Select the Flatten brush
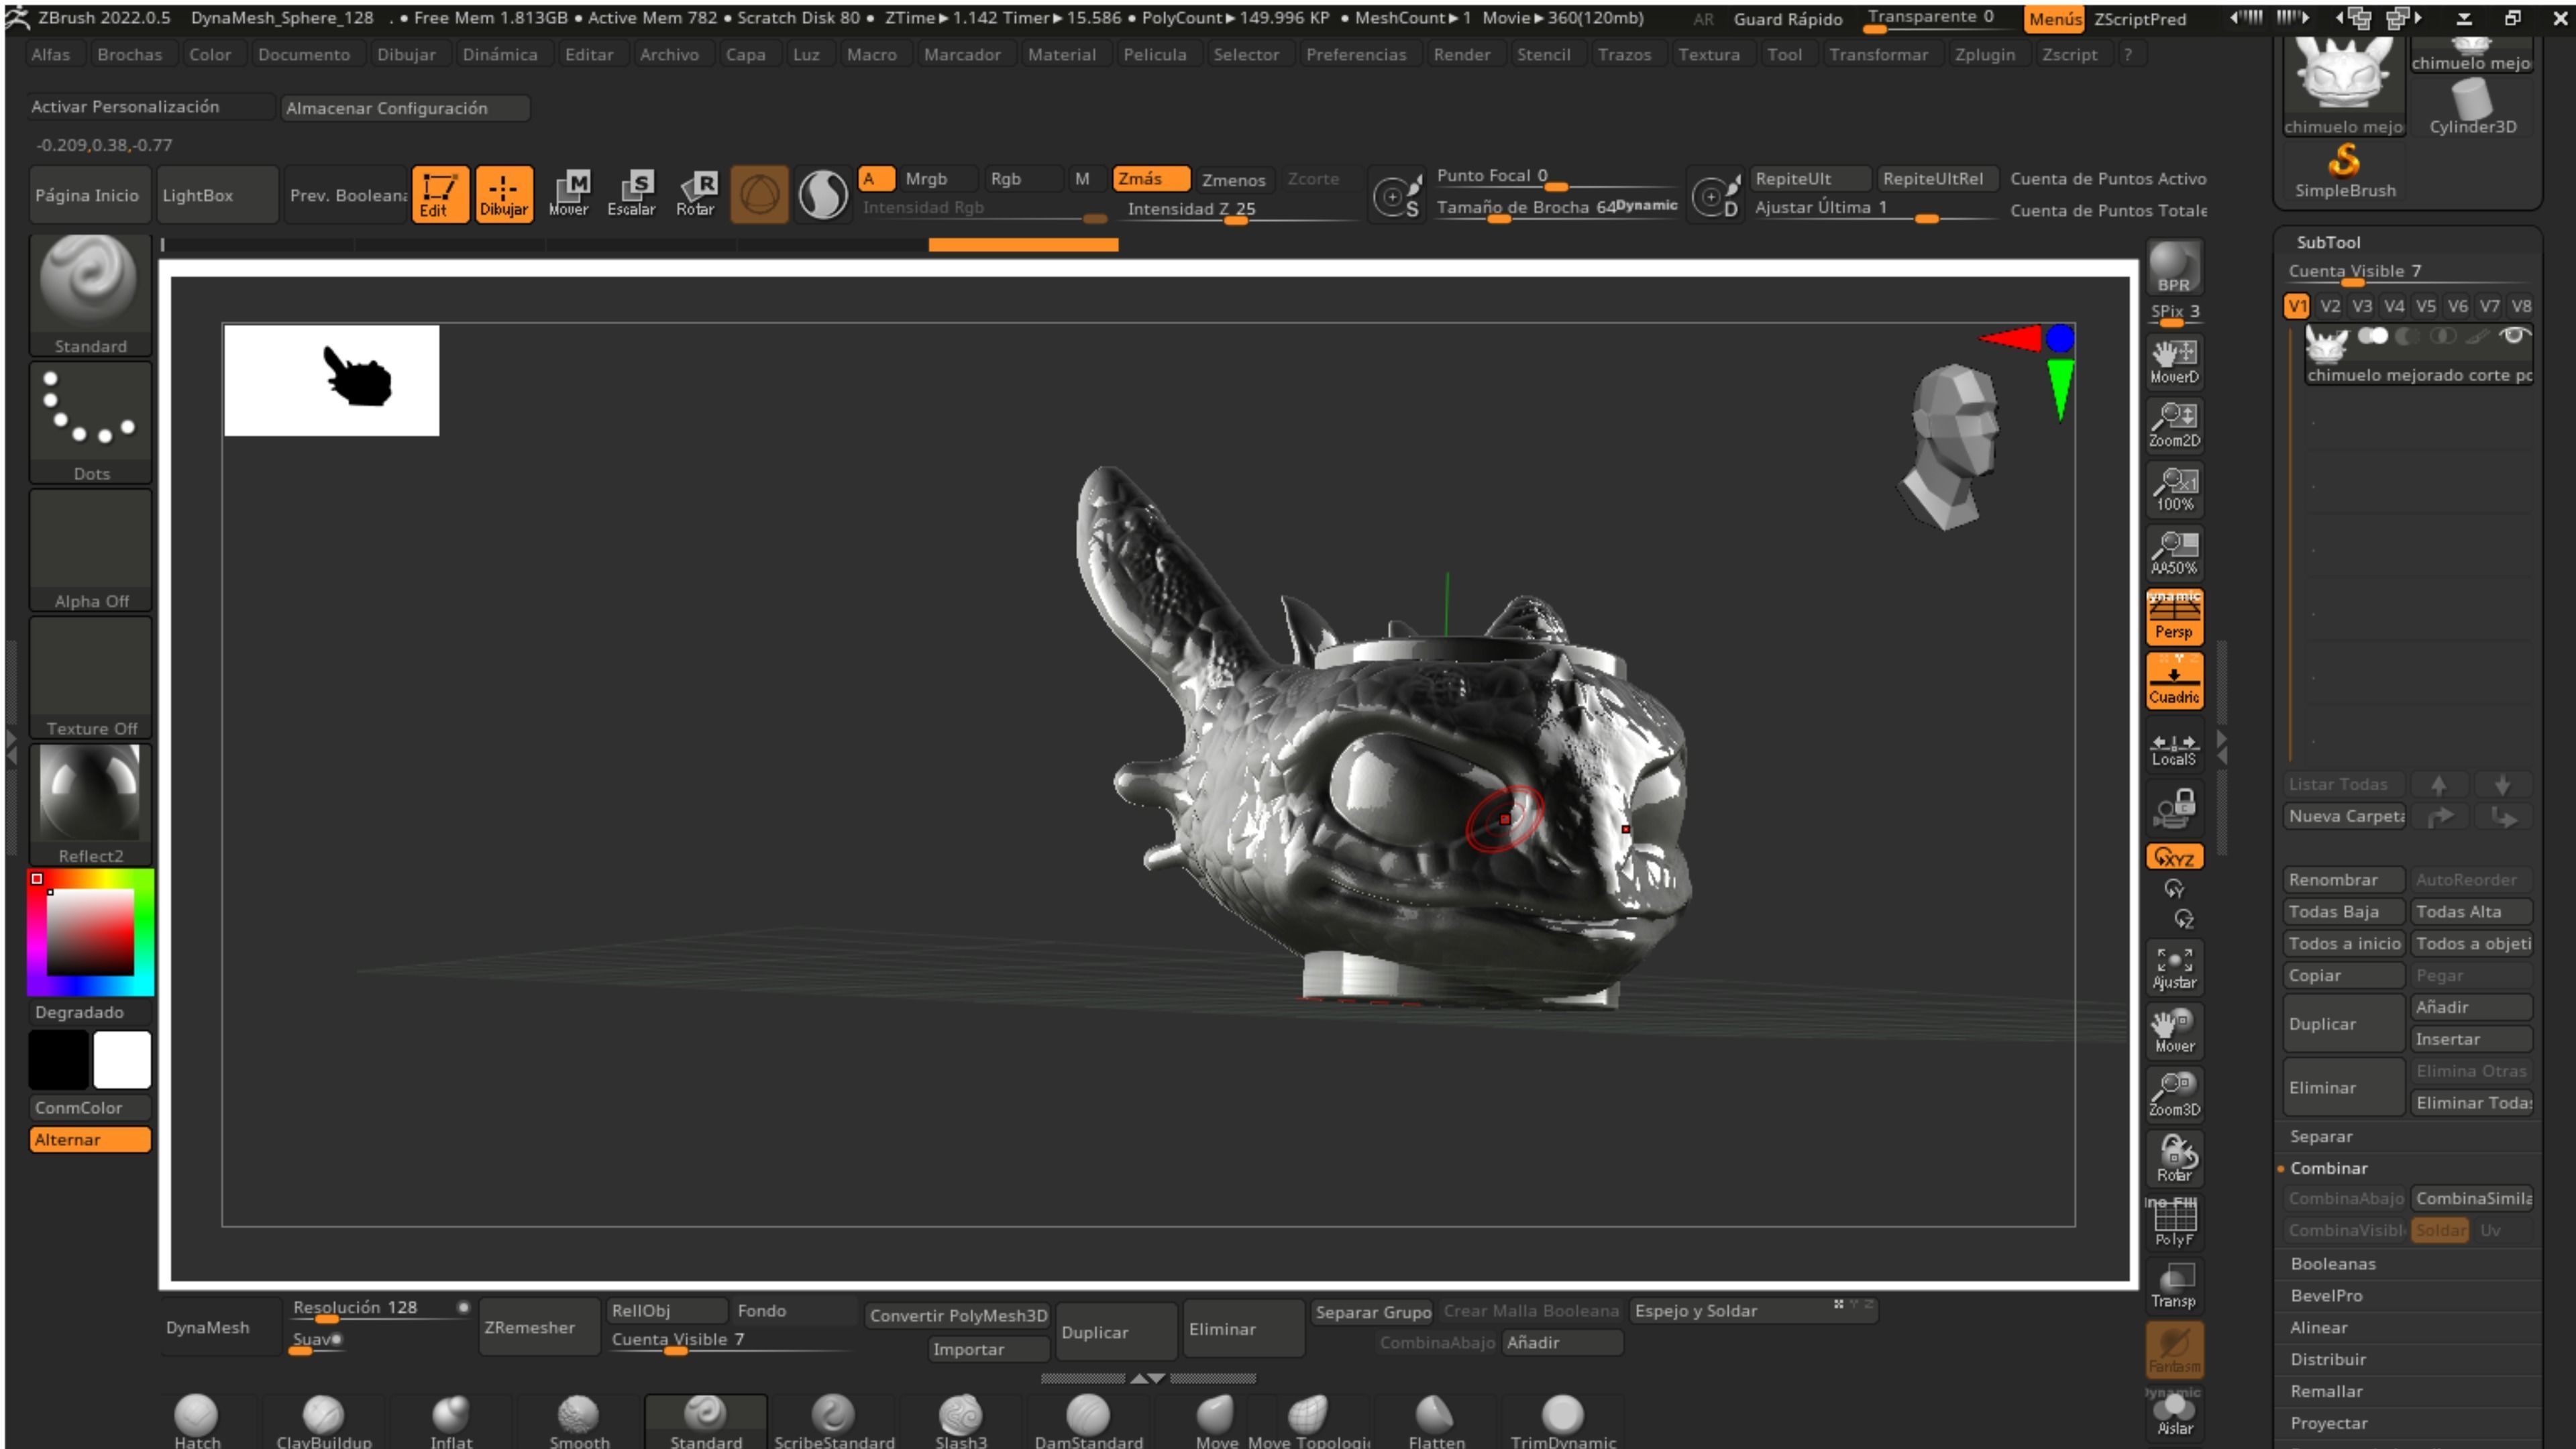 pyautogui.click(x=1436, y=1422)
